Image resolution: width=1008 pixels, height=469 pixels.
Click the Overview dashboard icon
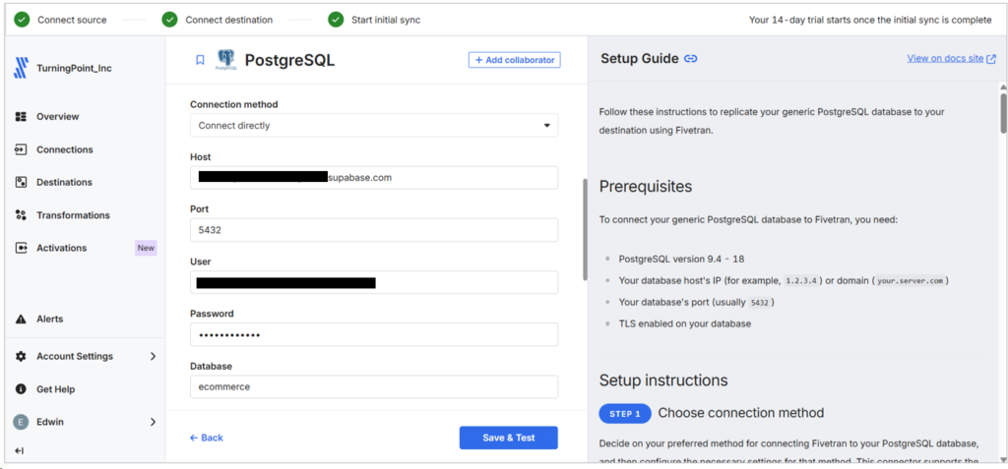[x=21, y=116]
